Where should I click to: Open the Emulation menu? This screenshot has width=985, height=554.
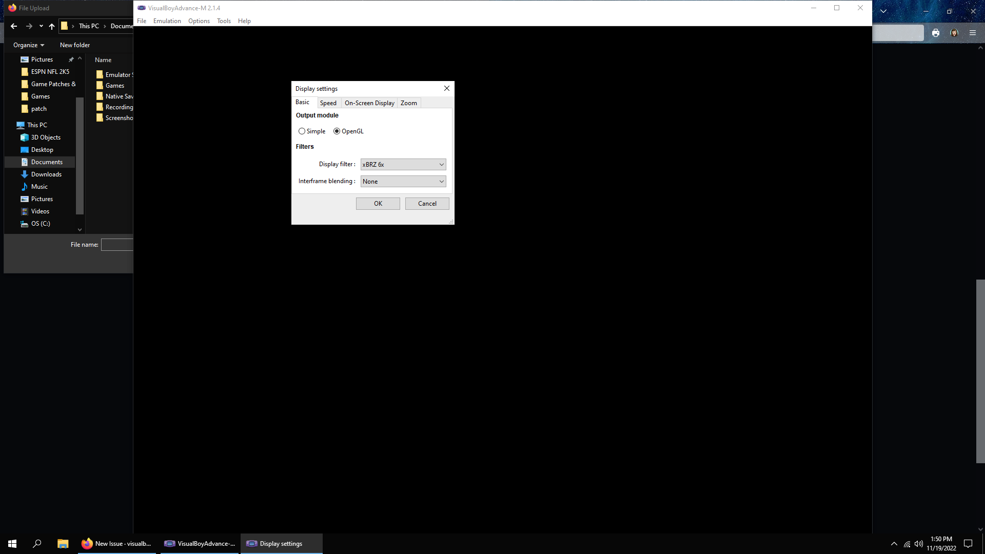[167, 21]
